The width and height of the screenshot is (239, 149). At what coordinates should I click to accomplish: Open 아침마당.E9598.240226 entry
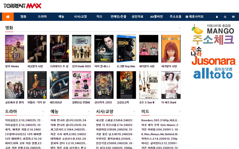coord(115,130)
